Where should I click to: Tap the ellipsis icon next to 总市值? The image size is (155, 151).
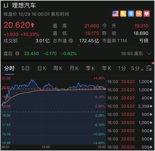click(x=71, y=41)
